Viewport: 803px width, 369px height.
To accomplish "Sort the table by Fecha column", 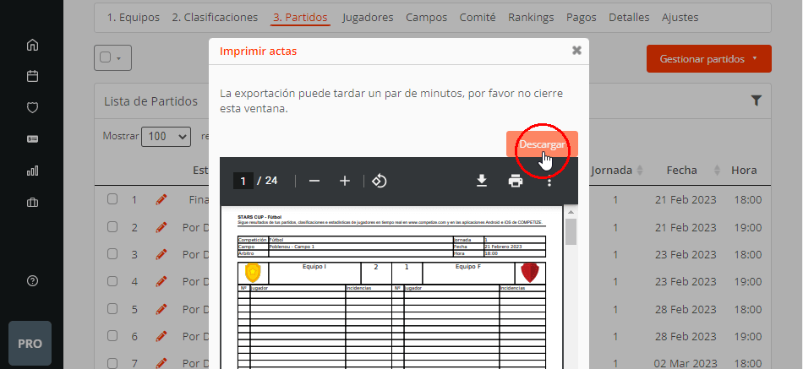I will click(693, 171).
